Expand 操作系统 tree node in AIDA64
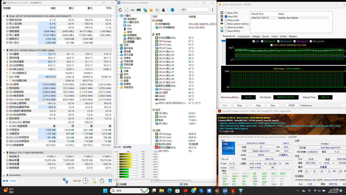Screen dimensions: 346x195 pyautogui.click(x=118, y=48)
